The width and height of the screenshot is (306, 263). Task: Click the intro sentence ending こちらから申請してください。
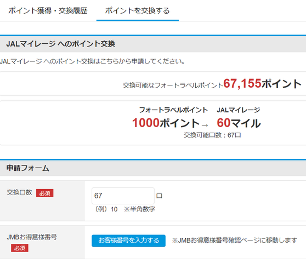(x=93, y=61)
